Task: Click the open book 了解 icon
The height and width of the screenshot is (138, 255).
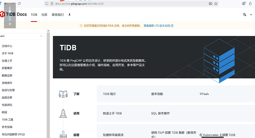Action: click(63, 94)
